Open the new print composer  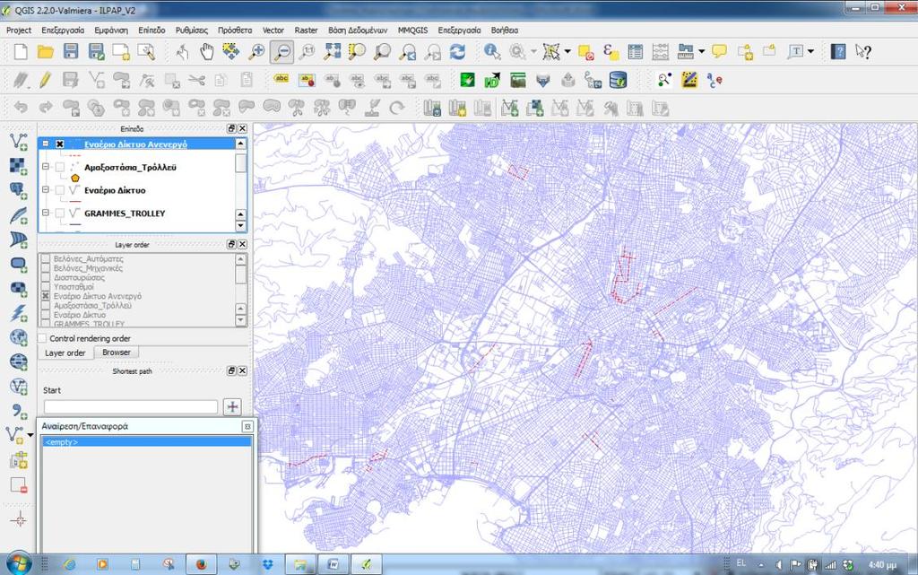121,51
